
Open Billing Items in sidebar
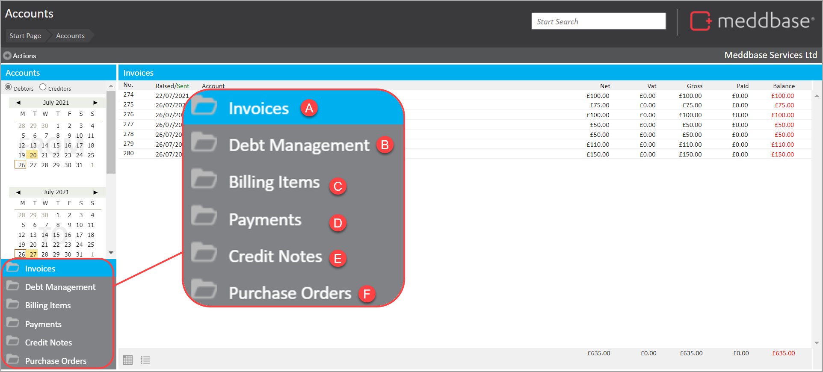[x=58, y=305]
